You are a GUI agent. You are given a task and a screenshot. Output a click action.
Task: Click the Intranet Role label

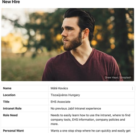click(x=12, y=108)
